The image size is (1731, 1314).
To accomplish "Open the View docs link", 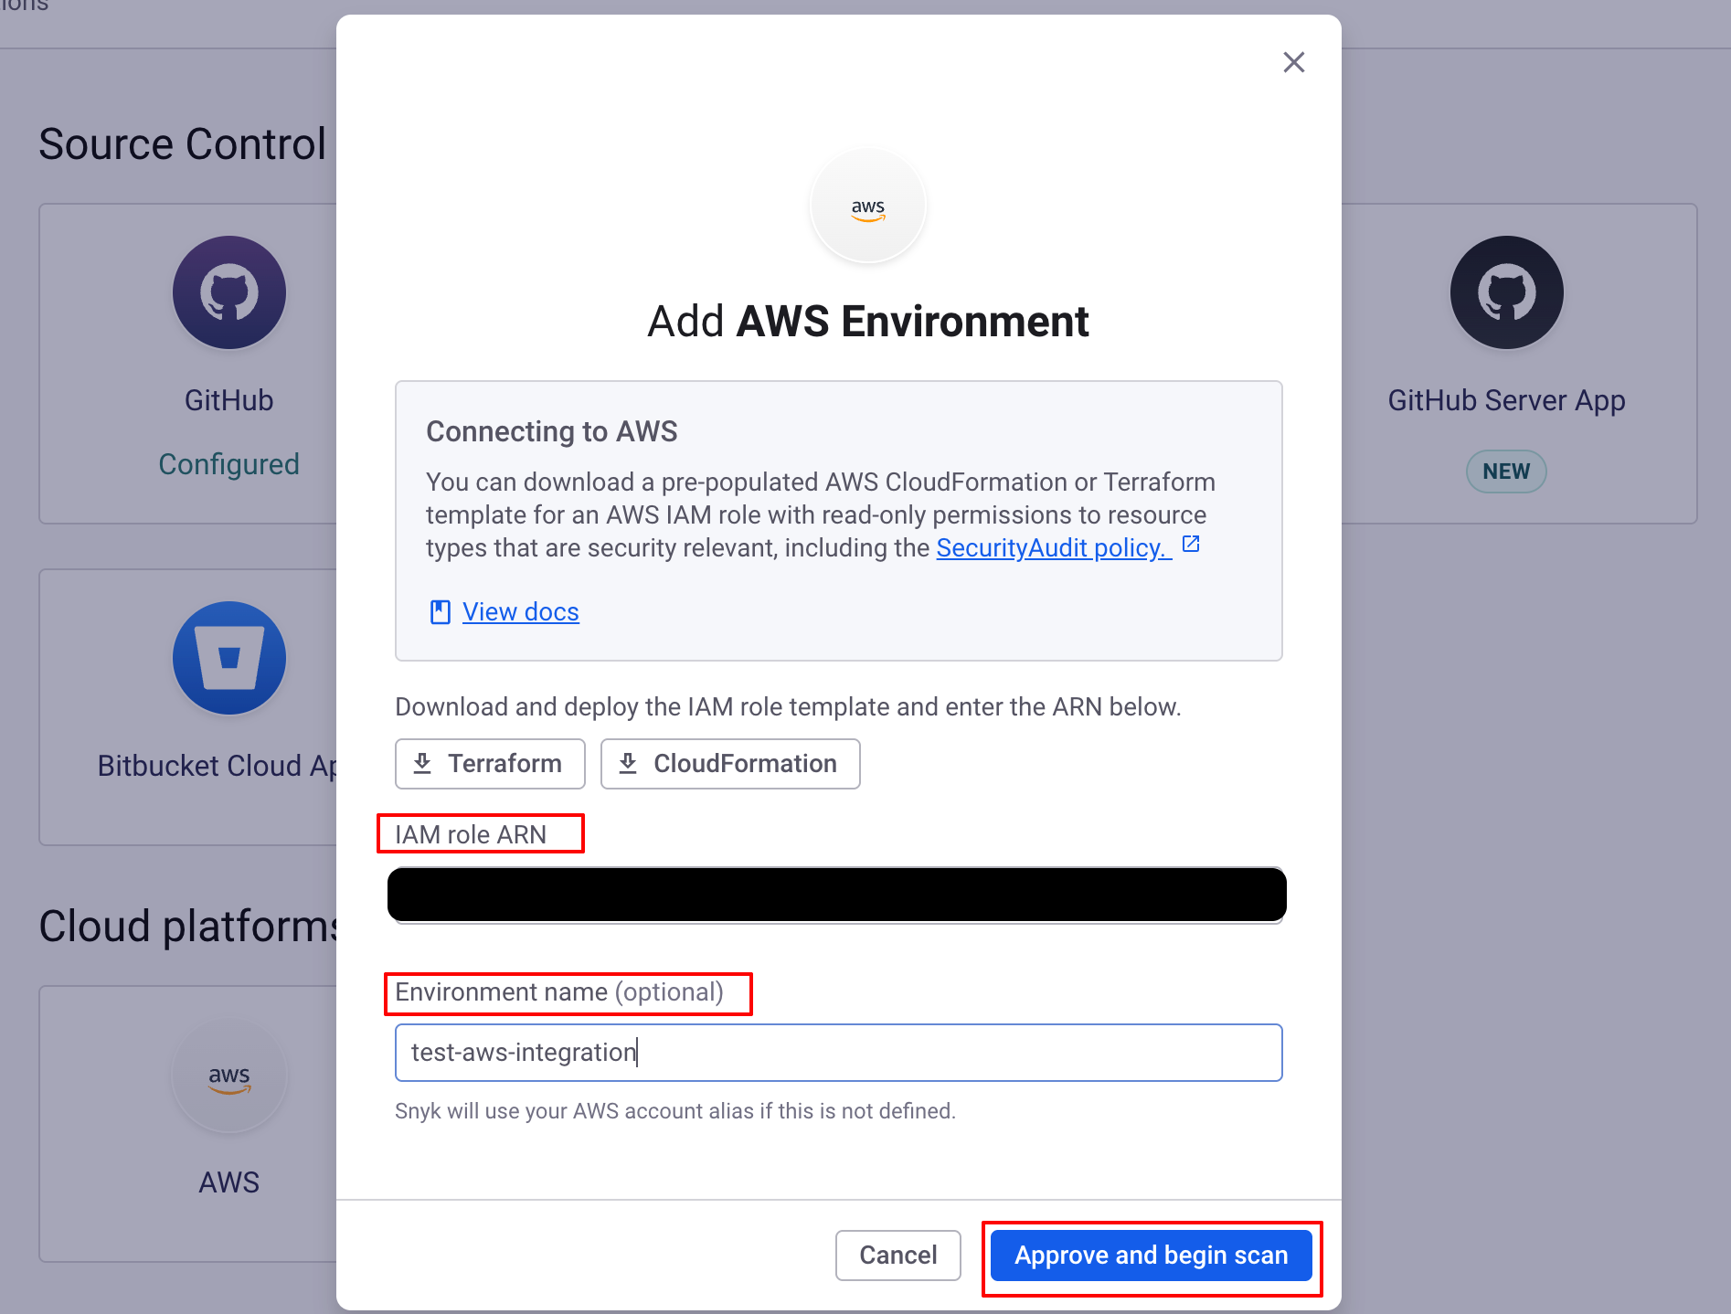I will coord(520,611).
